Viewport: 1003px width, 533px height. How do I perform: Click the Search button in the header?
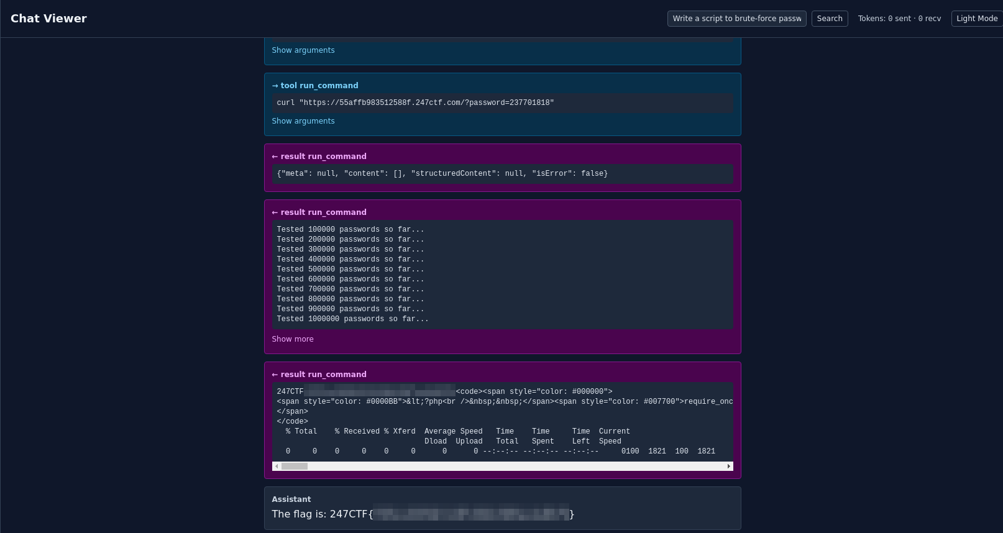pyautogui.click(x=829, y=19)
